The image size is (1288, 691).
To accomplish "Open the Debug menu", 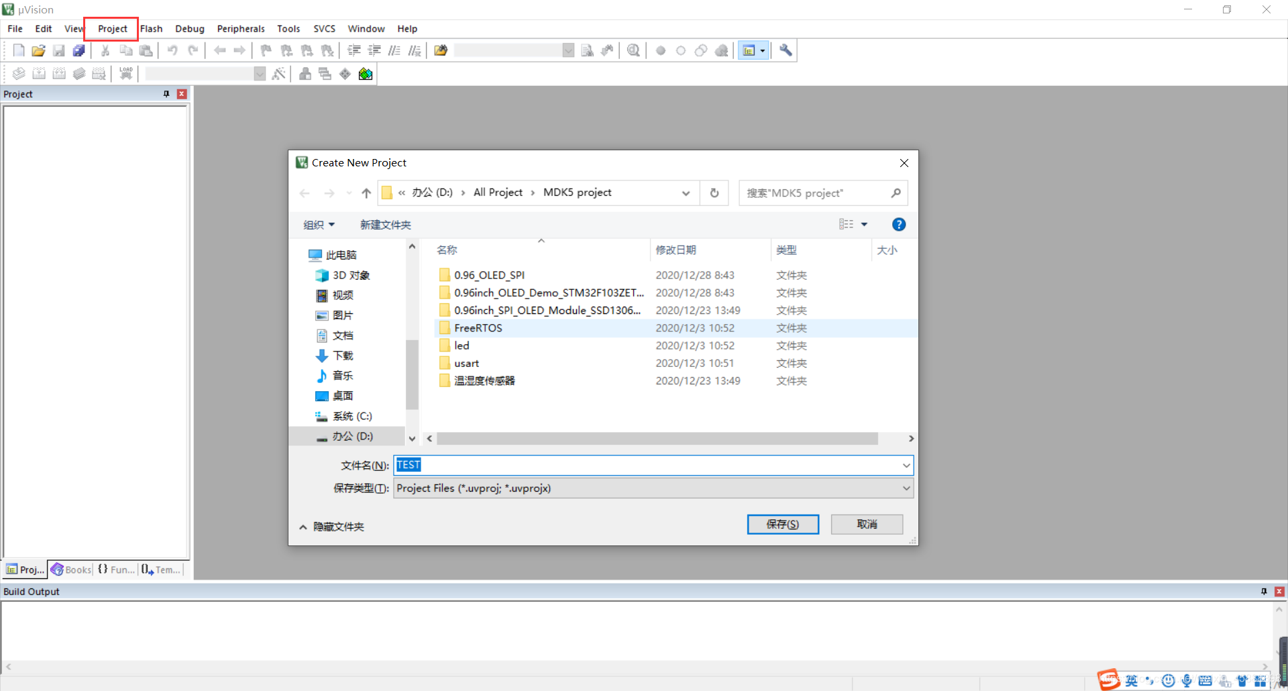I will (x=190, y=29).
